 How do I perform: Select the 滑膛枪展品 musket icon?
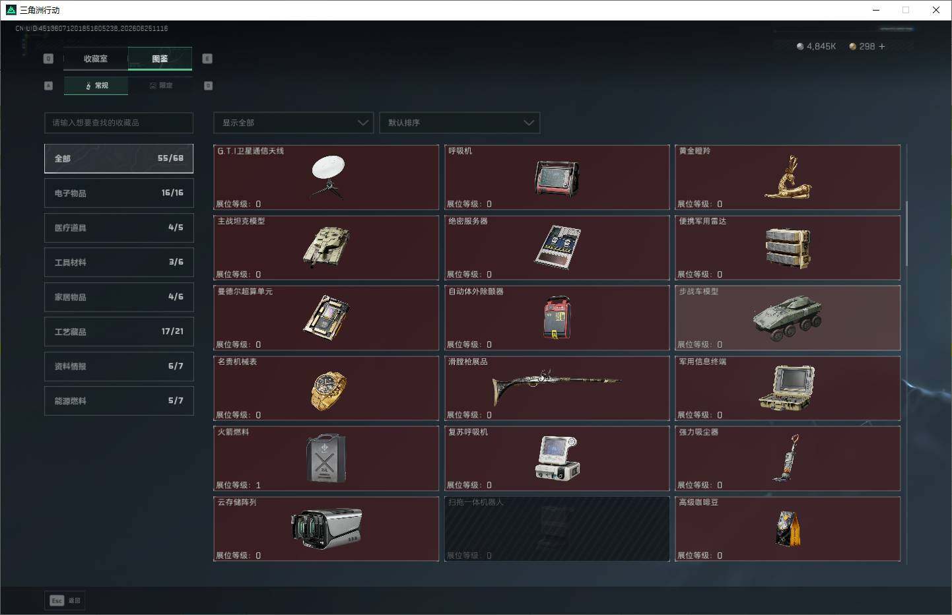tap(557, 388)
